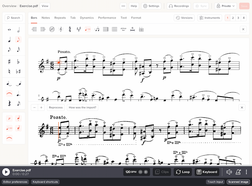Open the clef change tool
The width and height of the screenshot is (252, 186).
[x=61, y=29]
